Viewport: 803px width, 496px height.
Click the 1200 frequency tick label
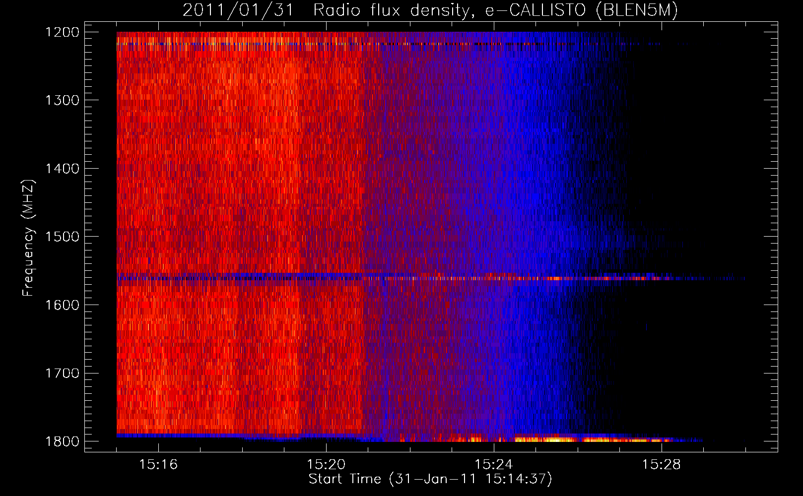pos(62,32)
